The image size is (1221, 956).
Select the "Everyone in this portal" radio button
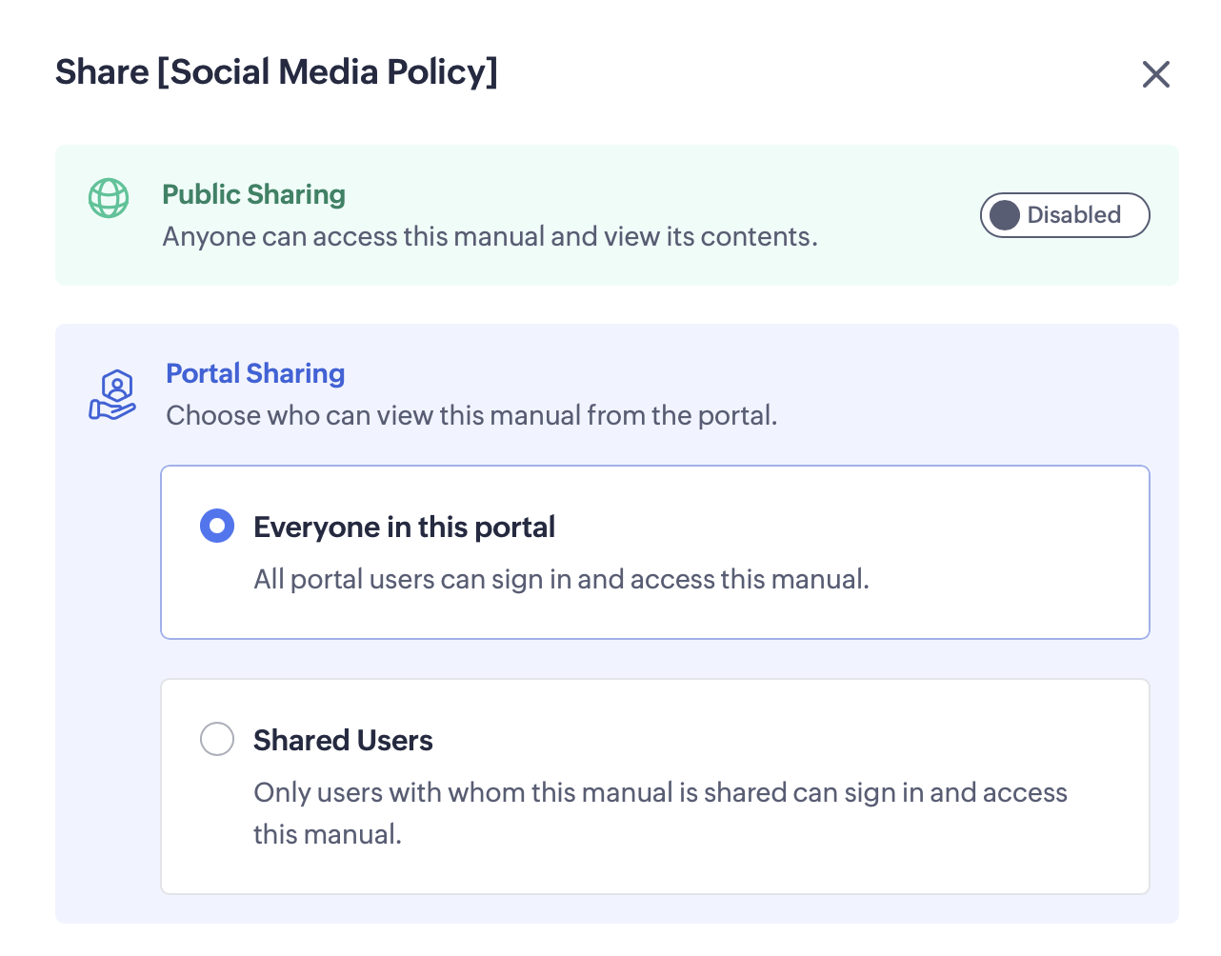tap(217, 526)
